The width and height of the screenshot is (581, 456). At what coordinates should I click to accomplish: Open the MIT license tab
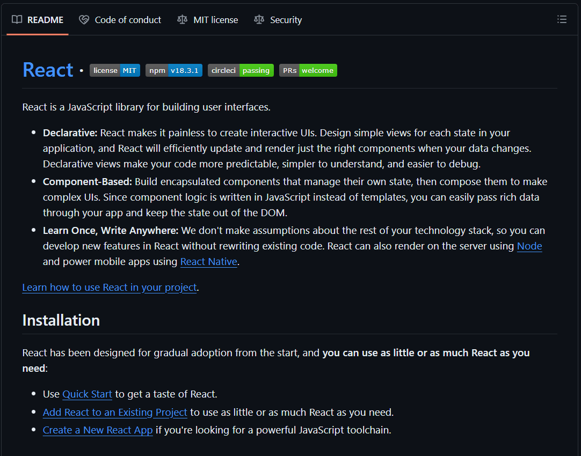[x=207, y=20]
